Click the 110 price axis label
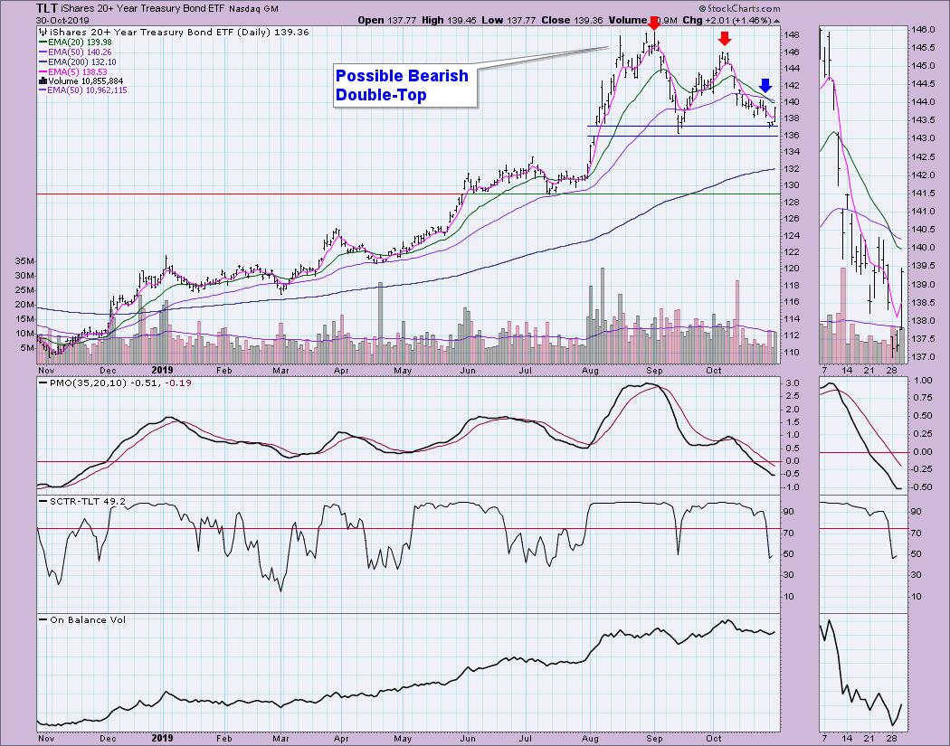Viewport: 950px width, 746px height. click(x=793, y=353)
